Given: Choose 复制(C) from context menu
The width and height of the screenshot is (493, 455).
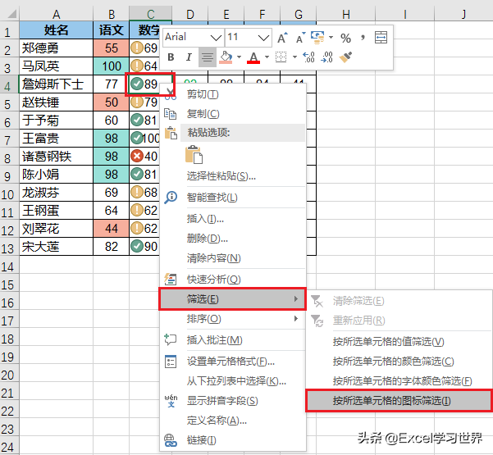Looking at the screenshot, I should click(x=233, y=113).
